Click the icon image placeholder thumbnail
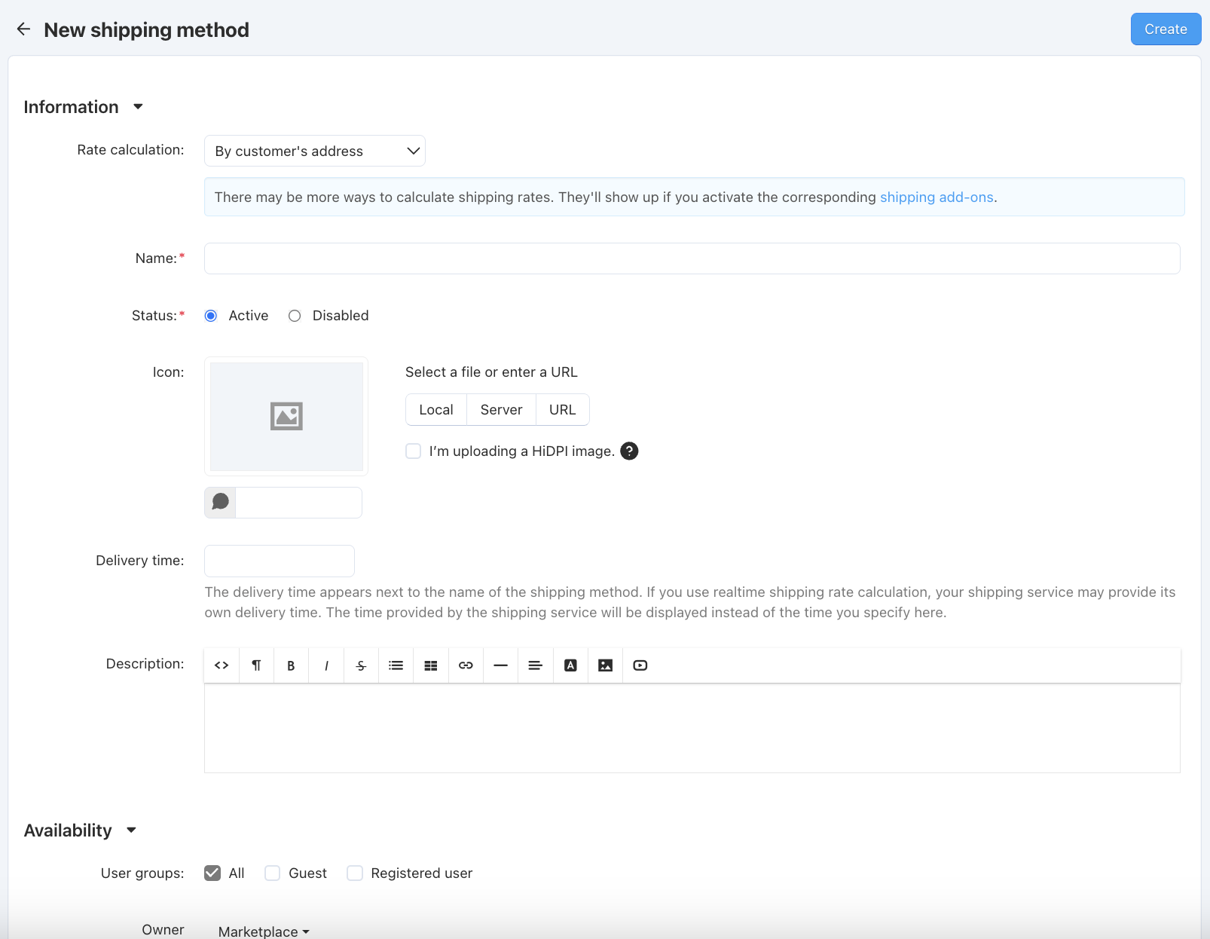 click(x=286, y=416)
